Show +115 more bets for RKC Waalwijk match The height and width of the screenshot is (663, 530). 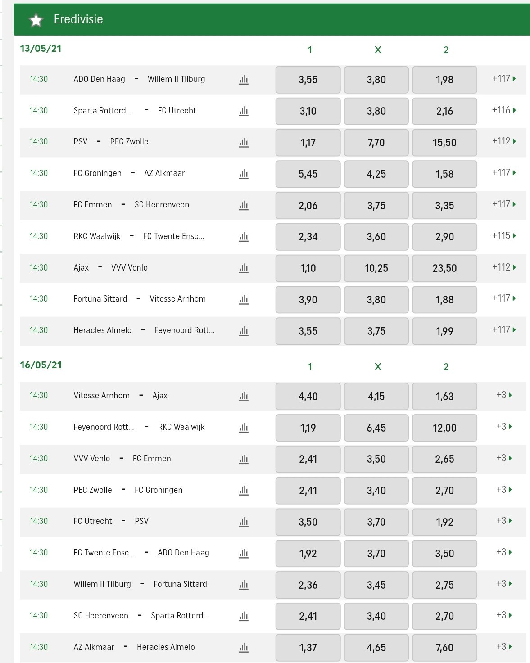click(503, 236)
